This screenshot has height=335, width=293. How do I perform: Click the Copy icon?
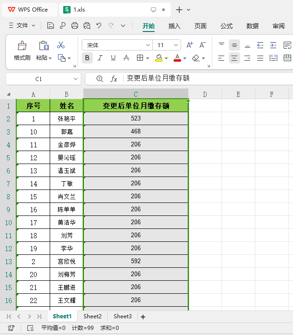coord(61,58)
